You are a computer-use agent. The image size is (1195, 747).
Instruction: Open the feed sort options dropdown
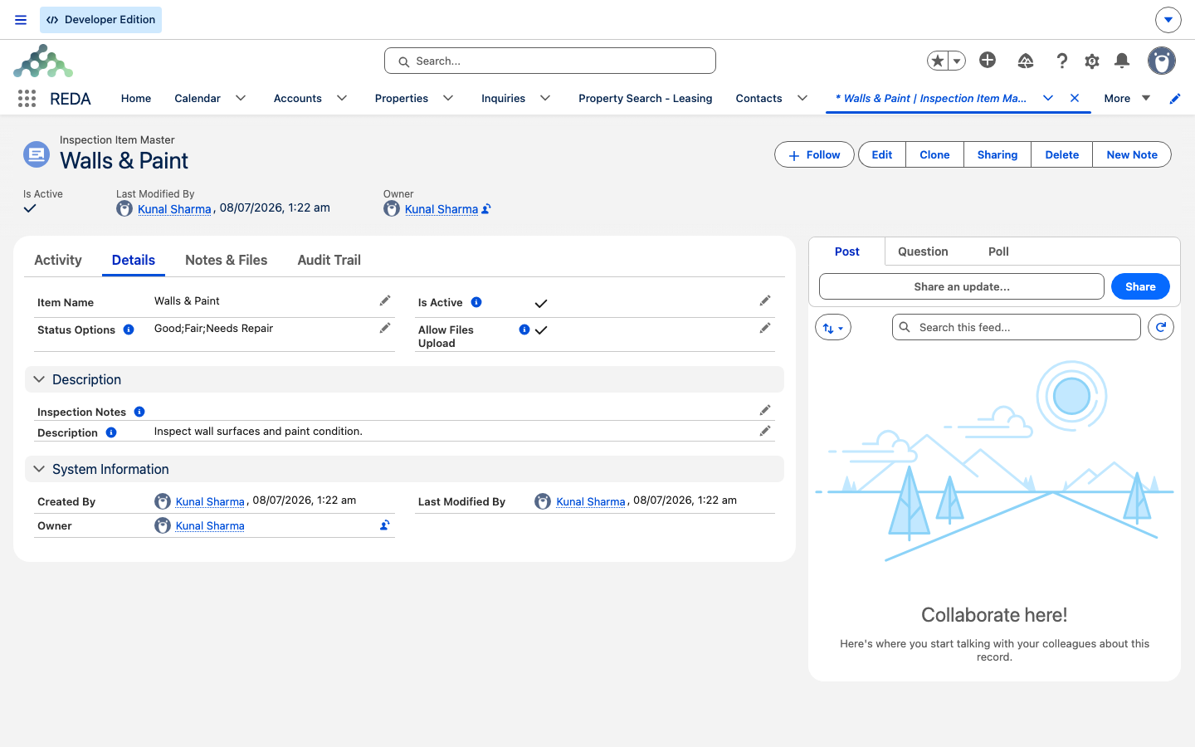coord(833,328)
